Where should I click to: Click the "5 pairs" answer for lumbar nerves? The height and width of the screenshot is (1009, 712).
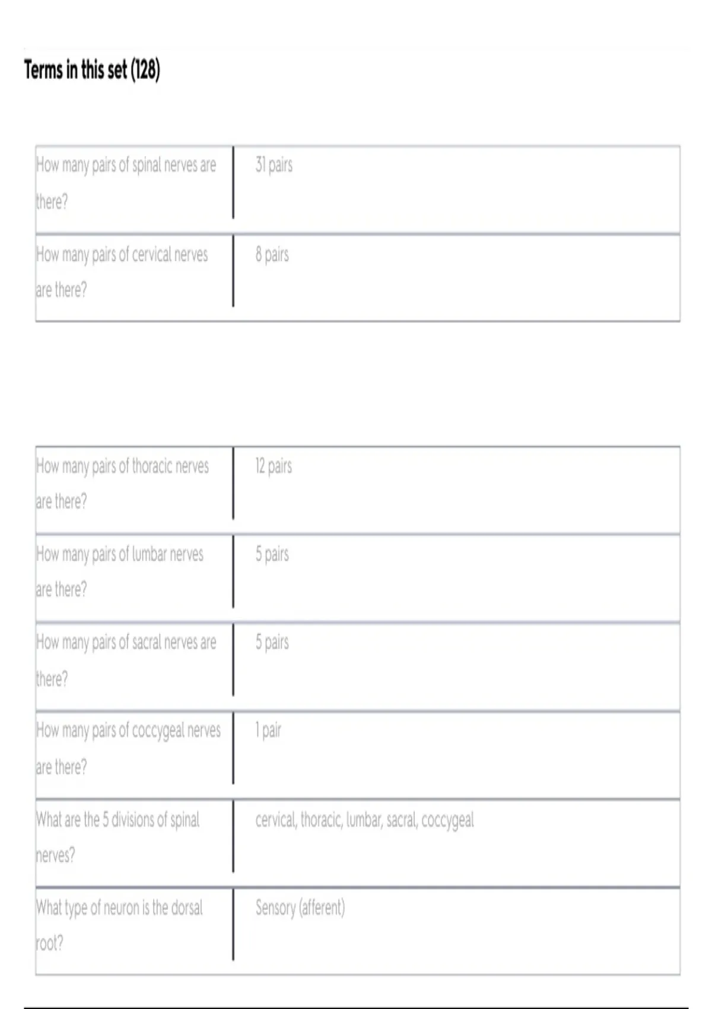pos(272,554)
